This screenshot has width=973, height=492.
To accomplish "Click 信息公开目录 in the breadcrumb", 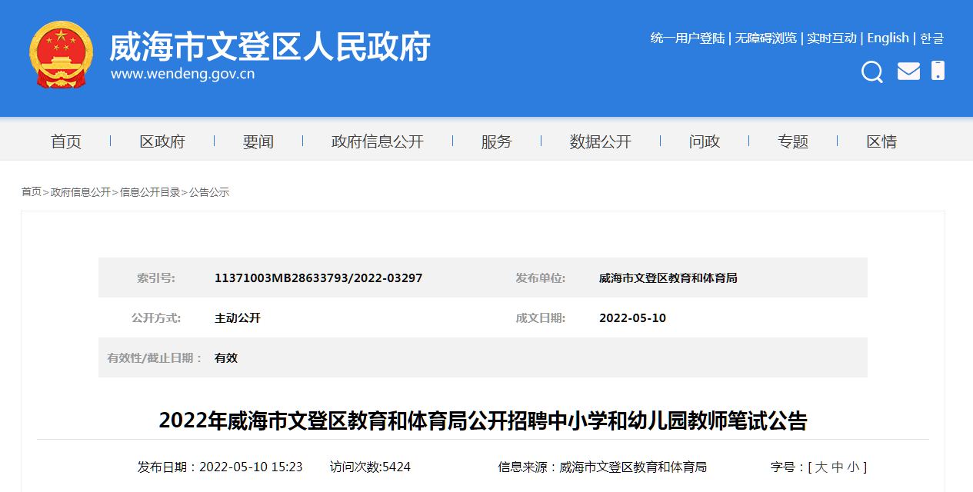I will click(150, 192).
